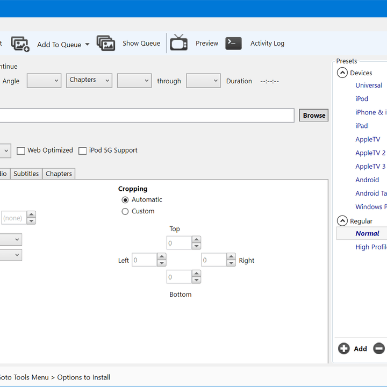
Task: Open the Activity Log terminal icon
Action: point(233,43)
